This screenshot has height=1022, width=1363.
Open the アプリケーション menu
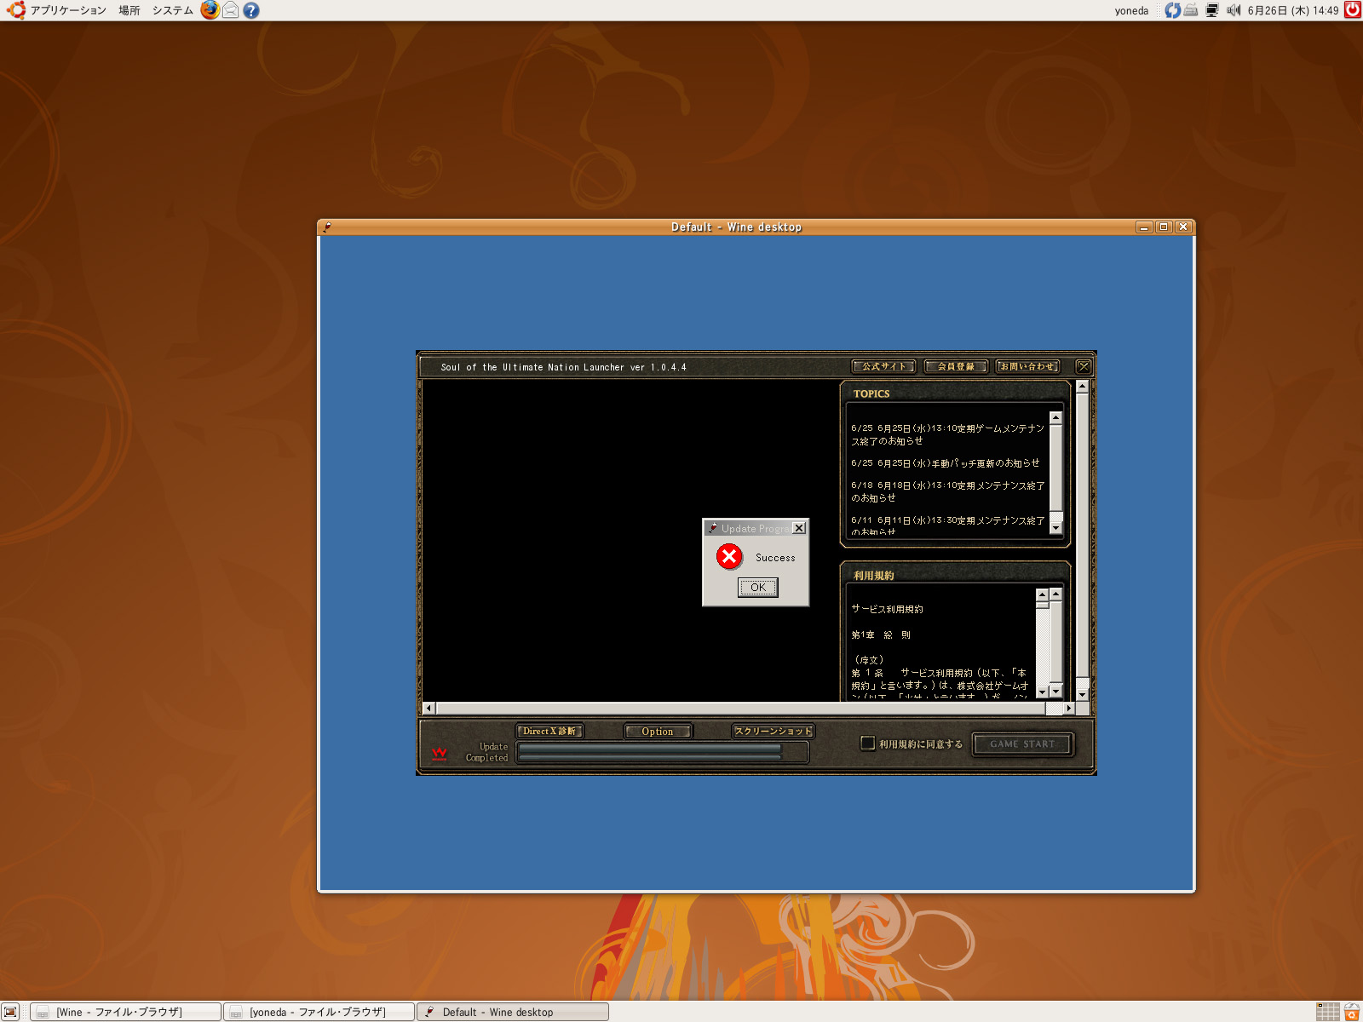[67, 10]
